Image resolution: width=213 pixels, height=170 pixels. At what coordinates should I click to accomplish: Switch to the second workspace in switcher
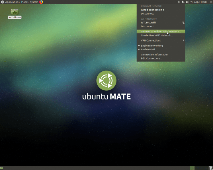coord(197,168)
